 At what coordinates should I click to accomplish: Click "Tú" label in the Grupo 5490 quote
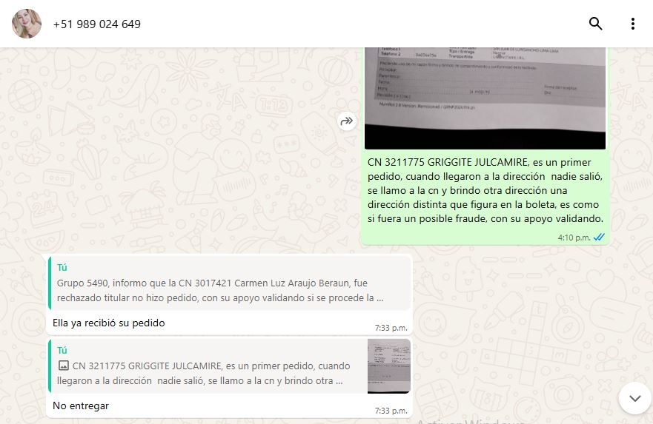[62, 267]
